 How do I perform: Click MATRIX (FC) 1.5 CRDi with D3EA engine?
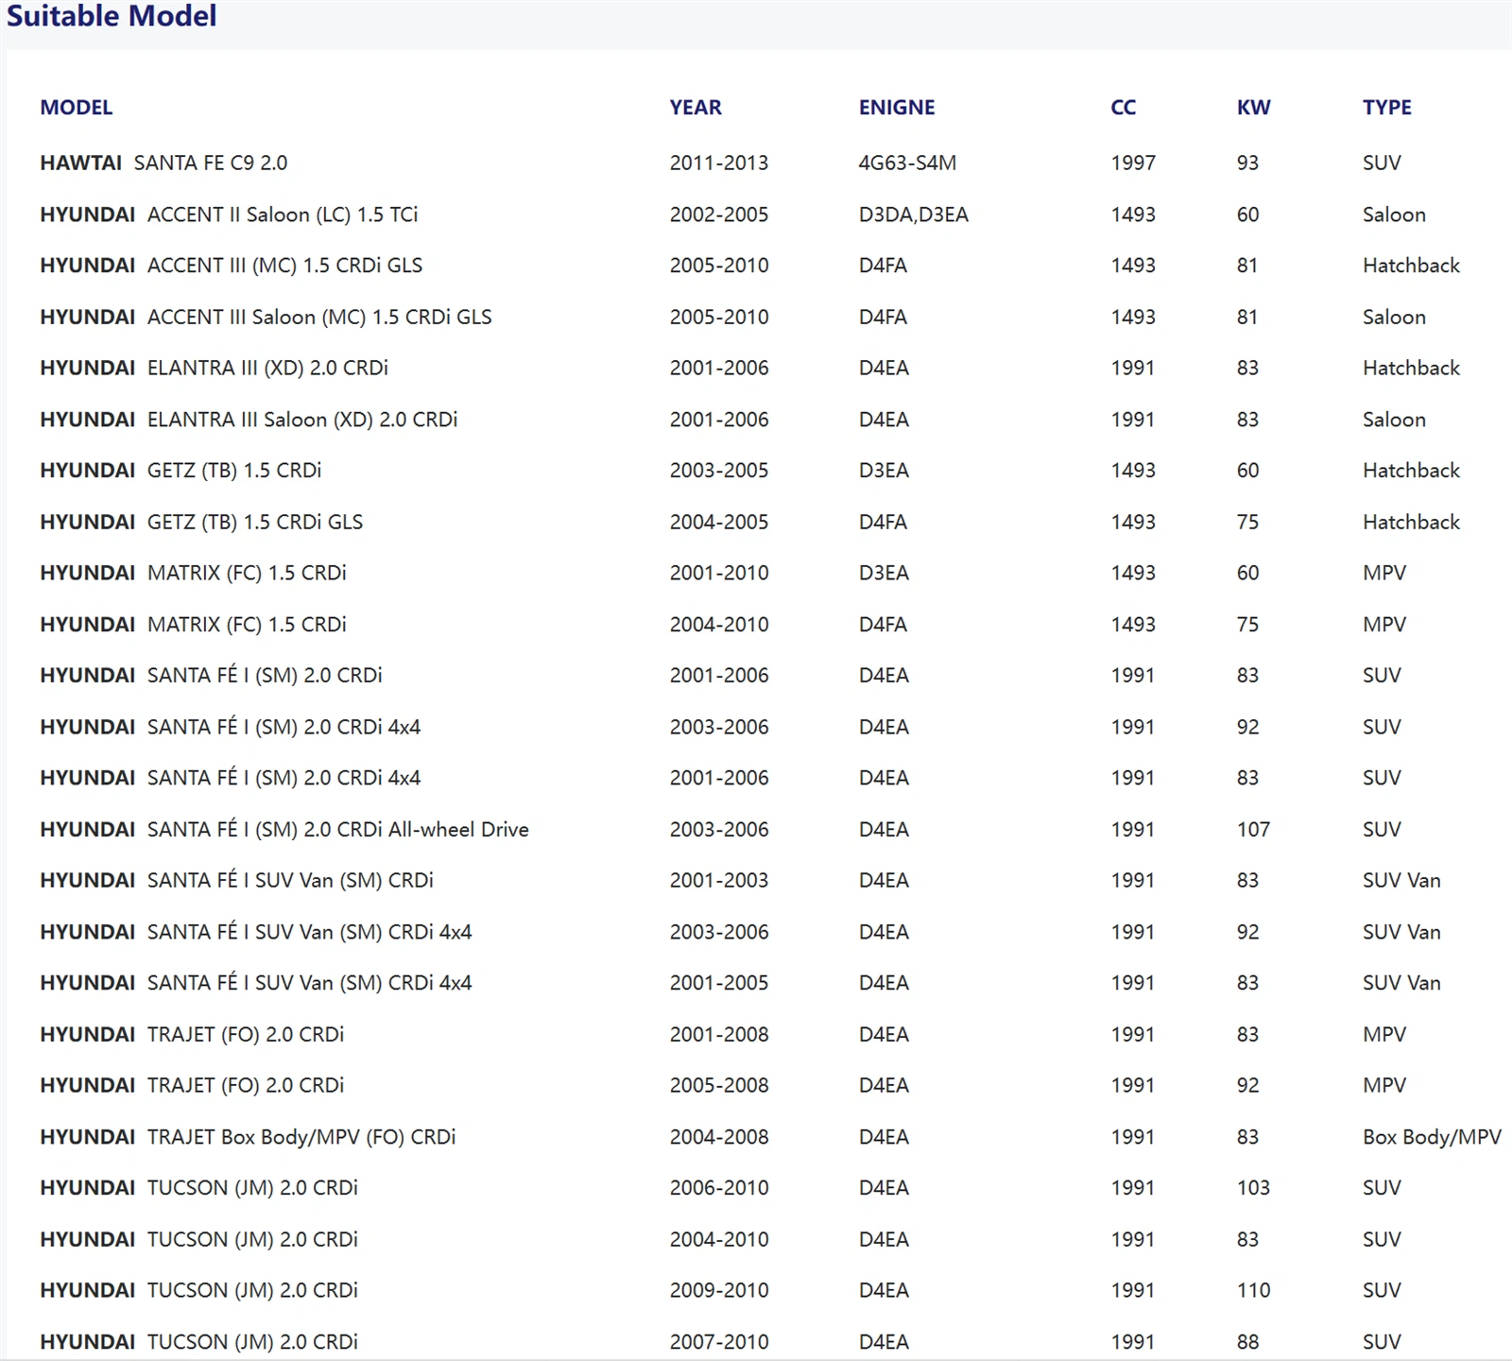point(193,573)
